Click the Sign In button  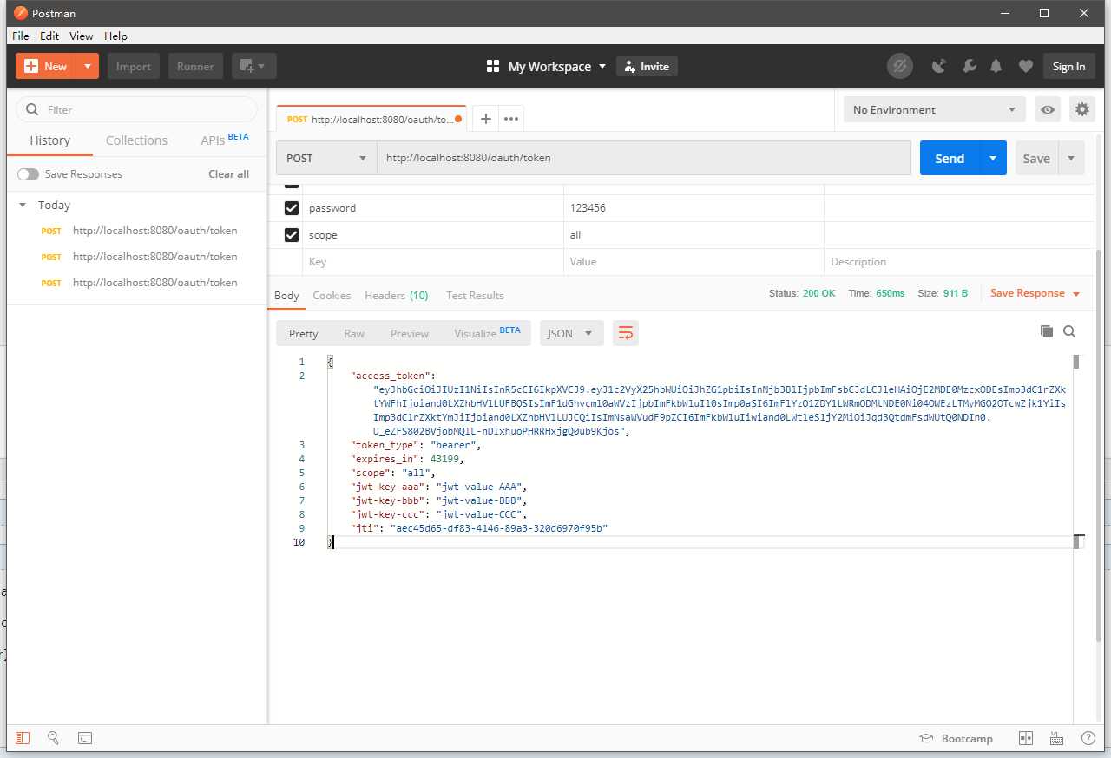[x=1068, y=66]
